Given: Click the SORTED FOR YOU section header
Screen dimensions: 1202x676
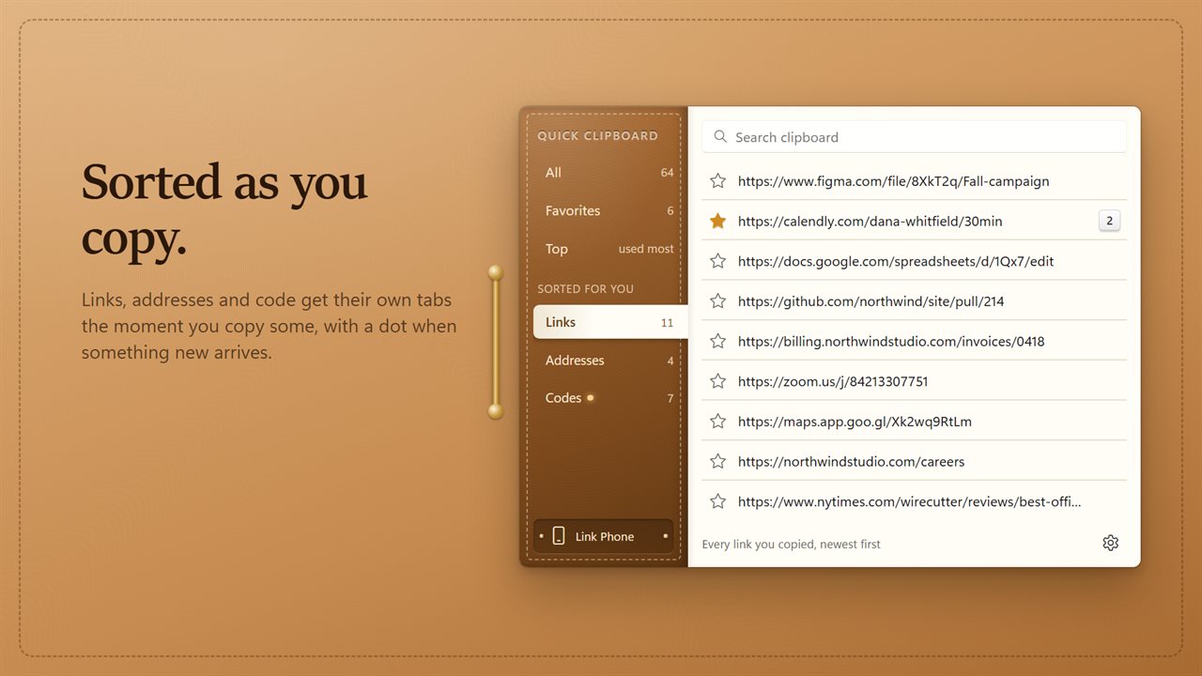Looking at the screenshot, I should click(585, 288).
